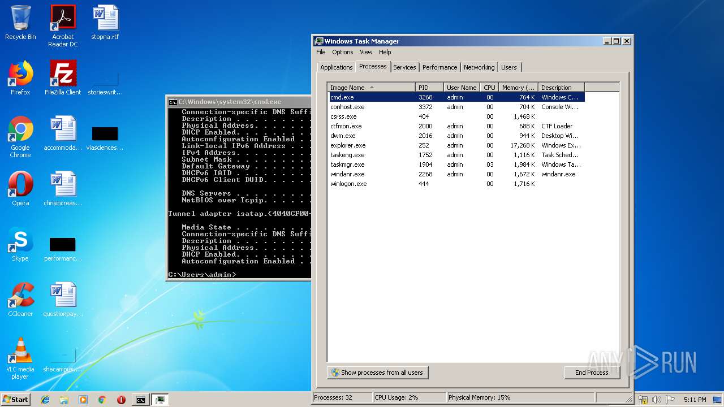Select the cmd.exe process row
The height and width of the screenshot is (407, 724).
[456, 97]
